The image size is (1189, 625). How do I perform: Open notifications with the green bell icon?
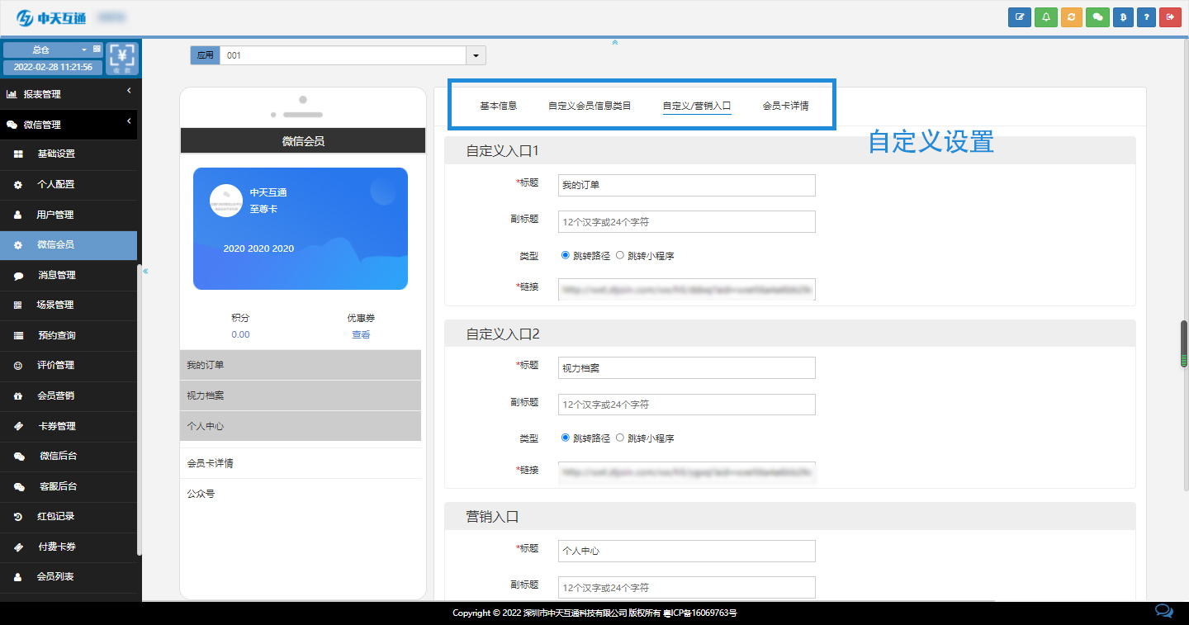tap(1046, 17)
